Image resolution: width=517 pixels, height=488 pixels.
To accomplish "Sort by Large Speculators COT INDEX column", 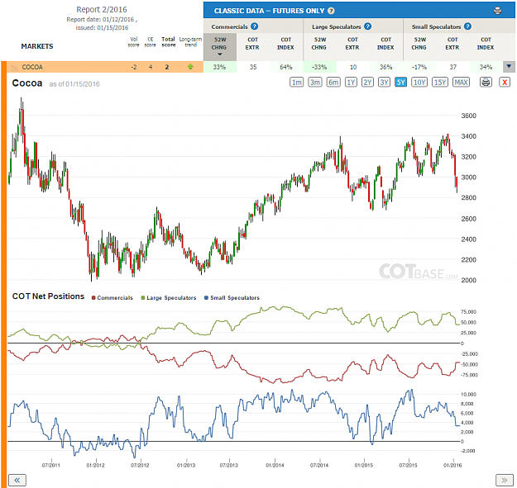I will click(x=385, y=44).
